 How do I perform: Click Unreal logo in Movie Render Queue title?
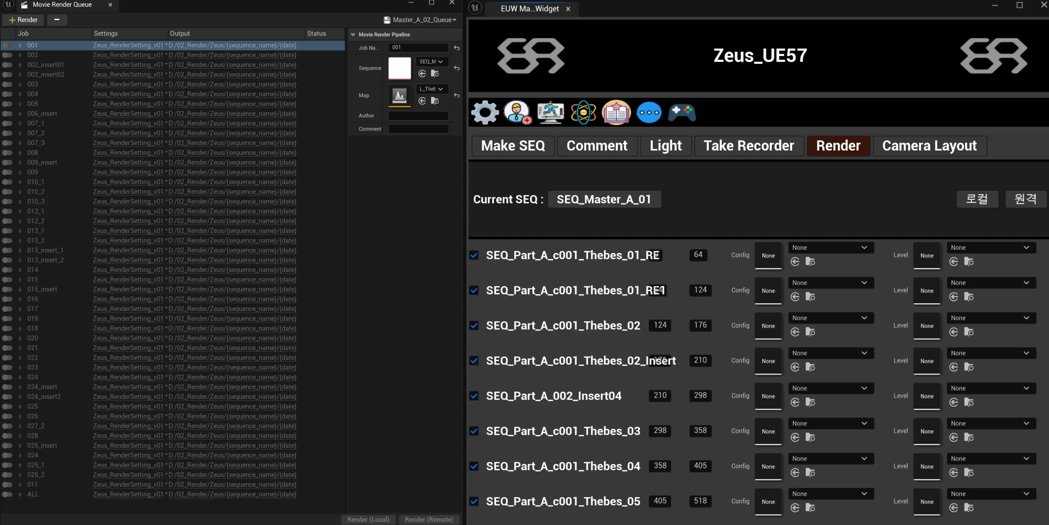(9, 5)
